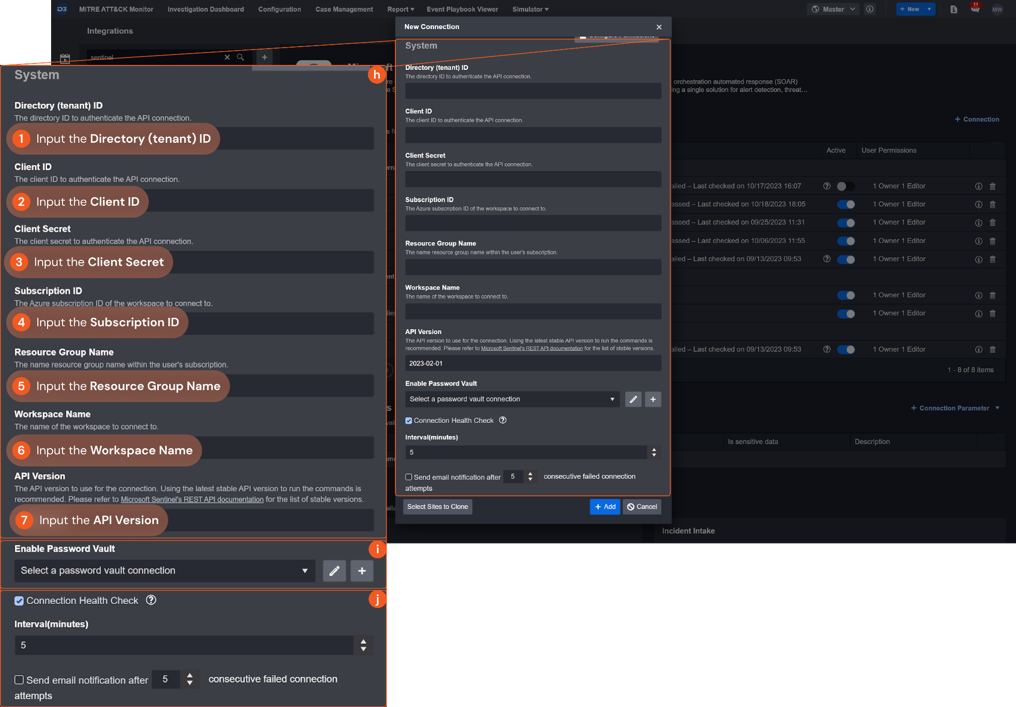Open the Connection Parameter dropdown arrow

tap(997, 408)
